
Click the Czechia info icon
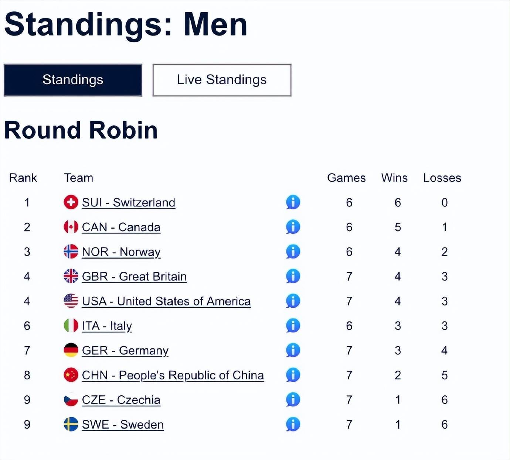[293, 400]
